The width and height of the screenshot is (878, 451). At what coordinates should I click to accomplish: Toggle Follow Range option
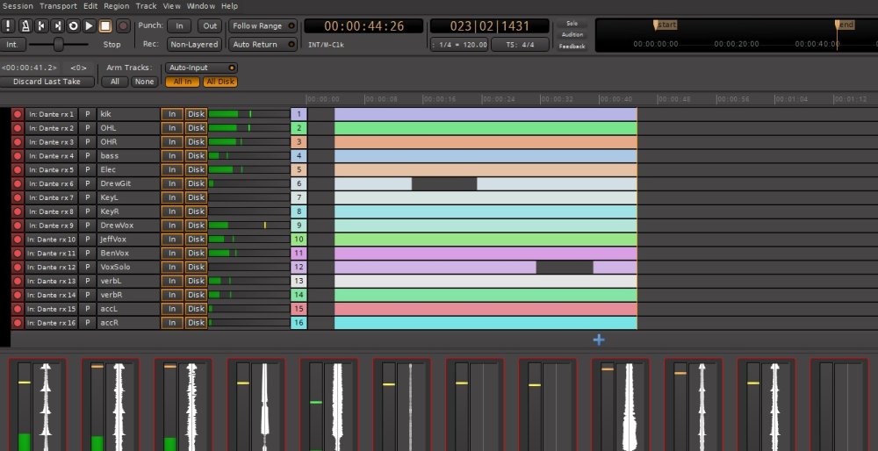(x=263, y=26)
